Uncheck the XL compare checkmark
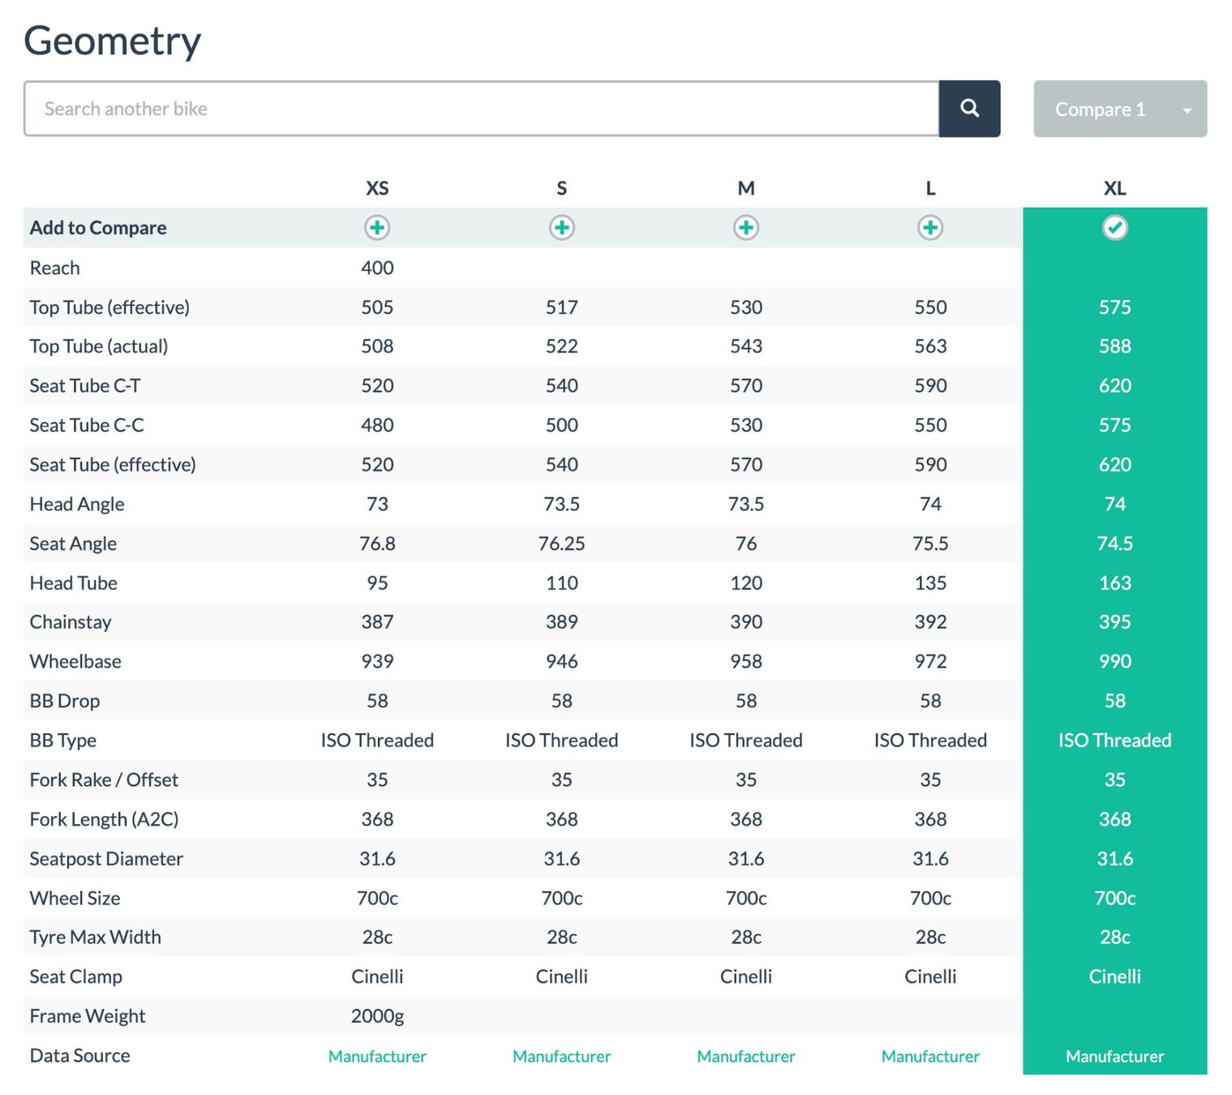 pos(1115,228)
